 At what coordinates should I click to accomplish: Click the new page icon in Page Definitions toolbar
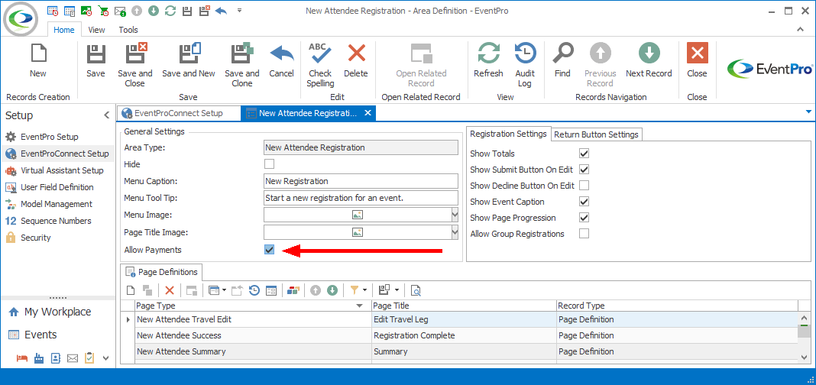[x=131, y=290]
